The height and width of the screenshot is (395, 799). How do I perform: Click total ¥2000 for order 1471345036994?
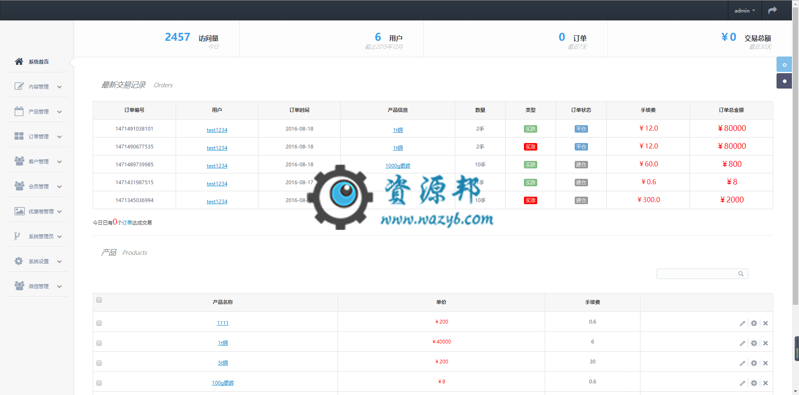click(732, 200)
